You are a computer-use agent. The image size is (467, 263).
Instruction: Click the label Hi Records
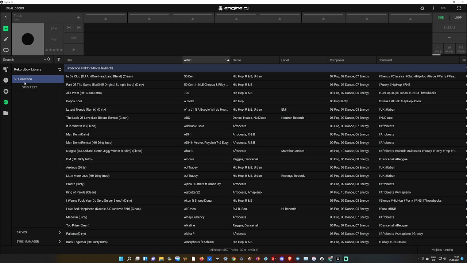tap(289, 209)
